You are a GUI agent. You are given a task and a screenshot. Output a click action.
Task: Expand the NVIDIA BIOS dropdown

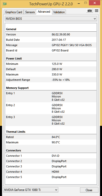[51, 19]
